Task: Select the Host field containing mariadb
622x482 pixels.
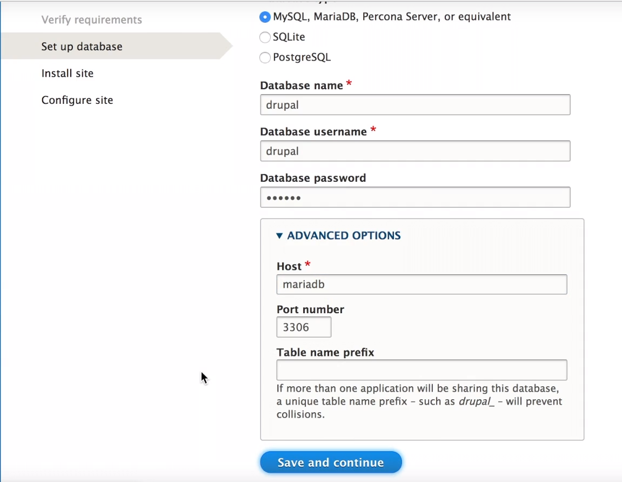Action: tap(422, 284)
